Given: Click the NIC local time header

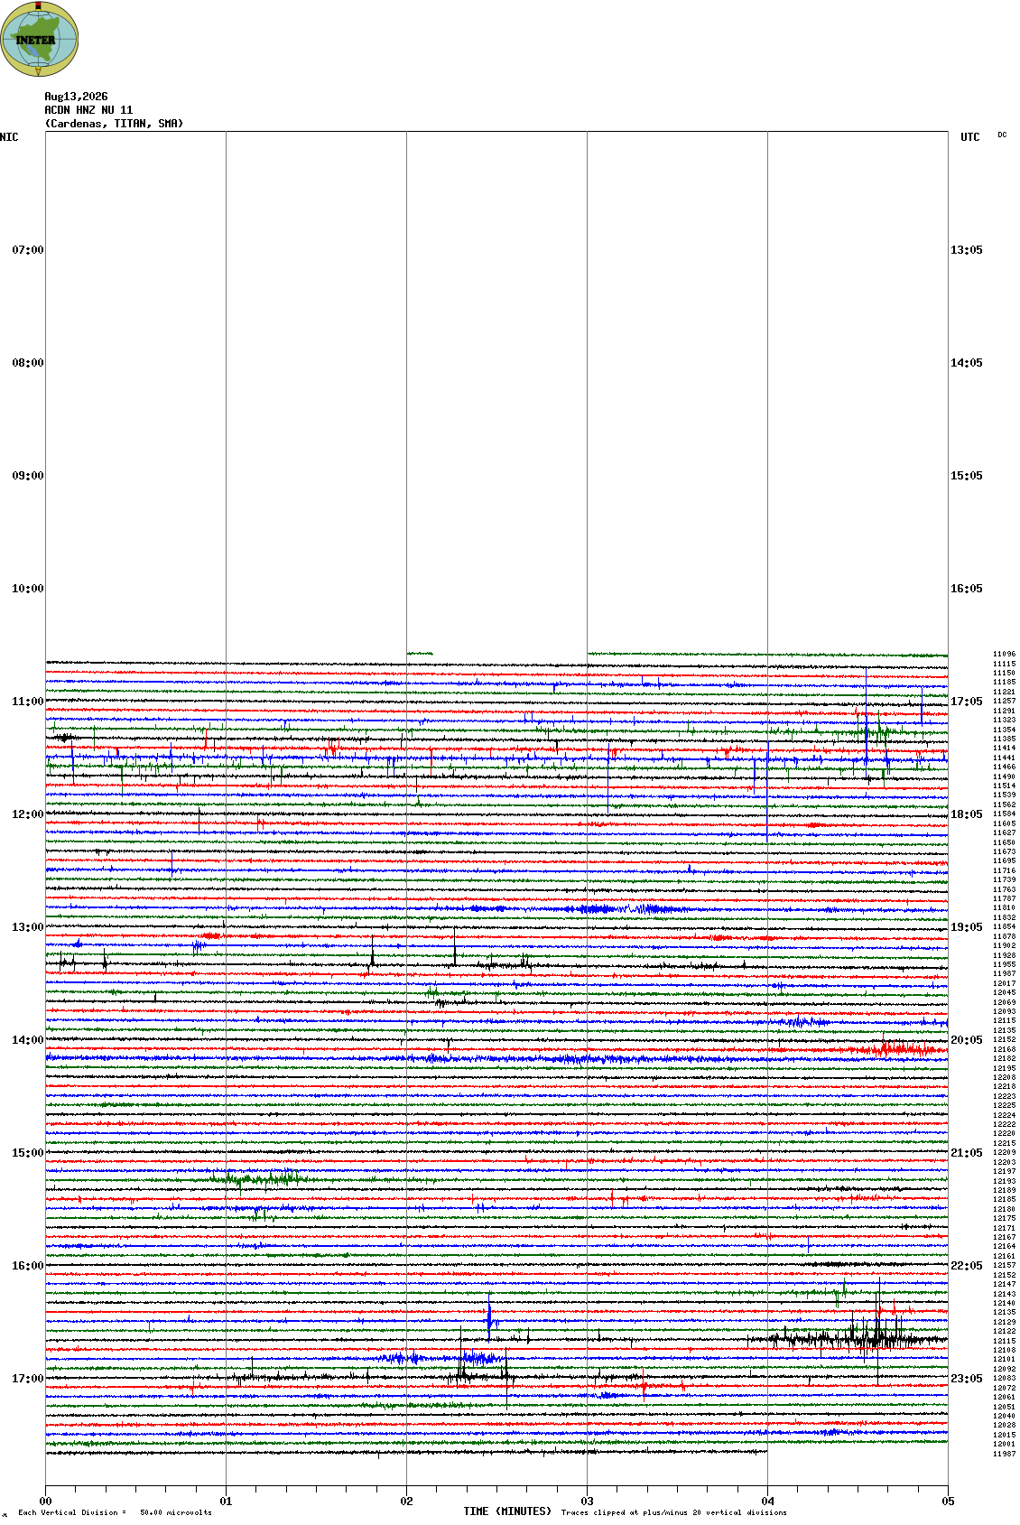Looking at the screenshot, I should tap(9, 137).
